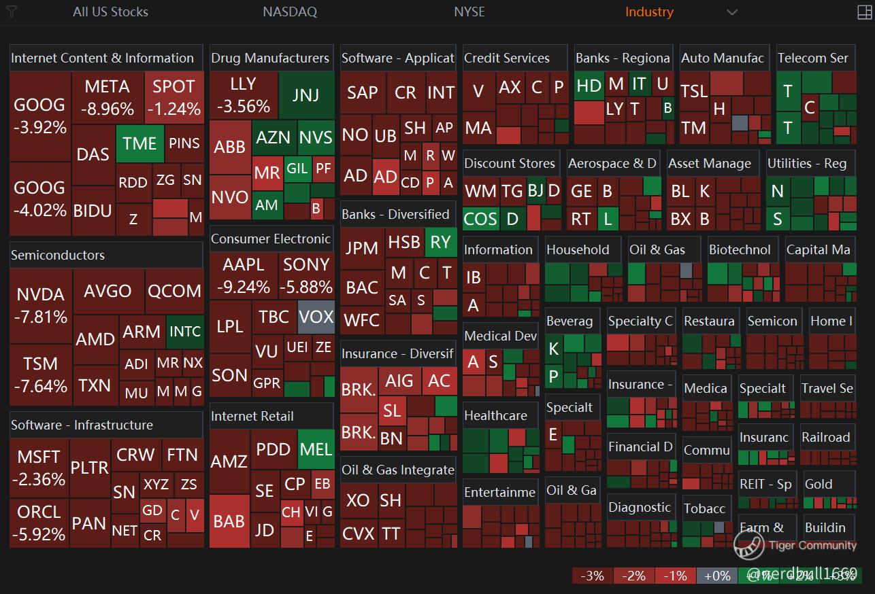Select the Healthcare sector header
This screenshot has height=594, width=875.
[x=501, y=415]
